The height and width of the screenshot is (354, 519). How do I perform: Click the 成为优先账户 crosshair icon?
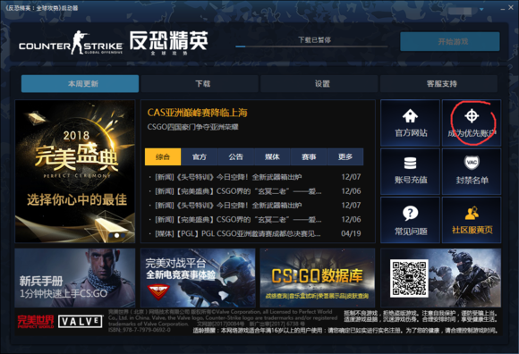(x=472, y=115)
